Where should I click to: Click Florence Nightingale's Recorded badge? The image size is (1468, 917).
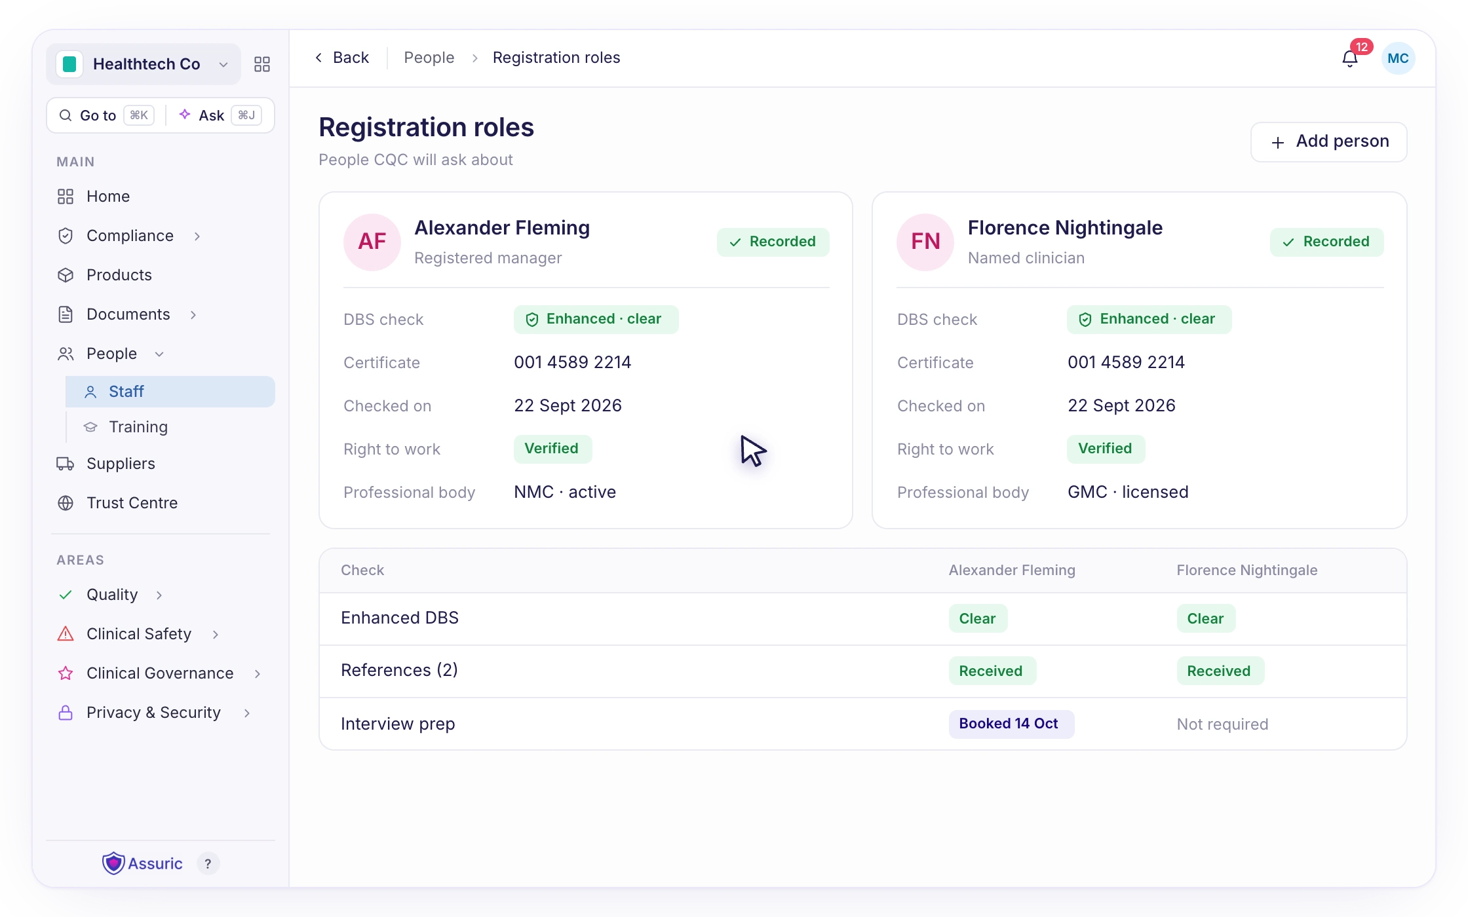point(1327,242)
